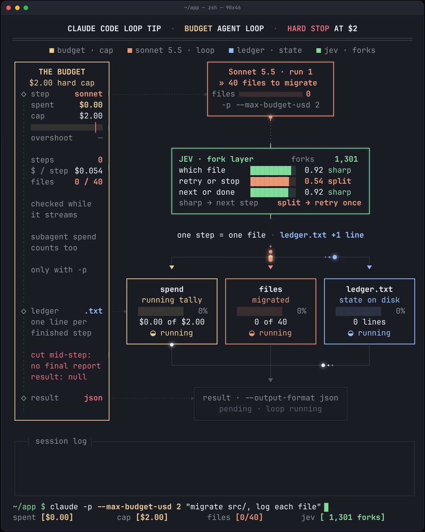This screenshot has height=532, width=425.
Task: Click the "split → retry once" text
Action: coord(319,203)
